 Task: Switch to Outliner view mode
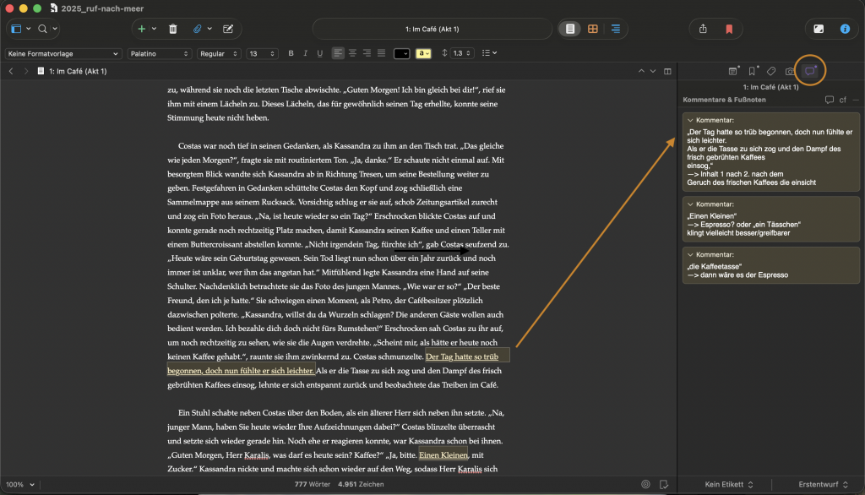[x=615, y=28]
